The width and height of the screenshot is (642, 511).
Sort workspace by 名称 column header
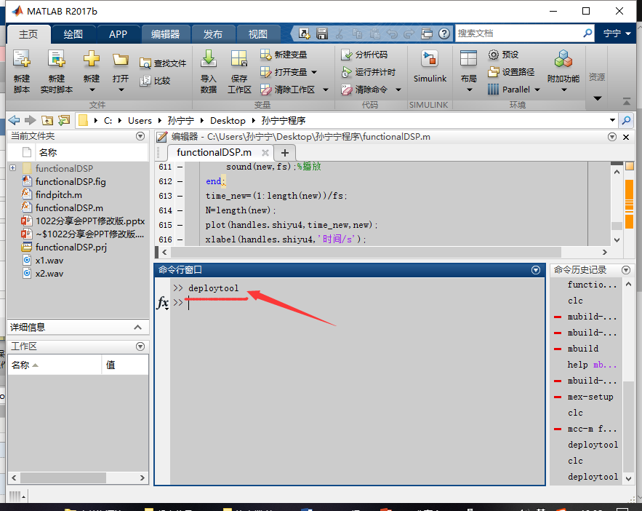point(55,365)
